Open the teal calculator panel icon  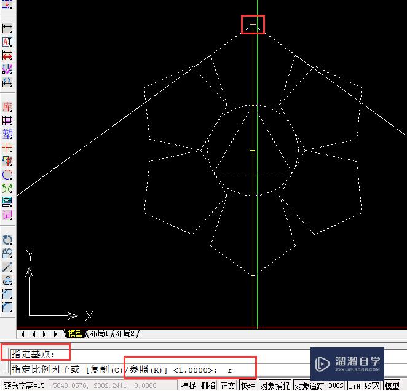[7, 202]
